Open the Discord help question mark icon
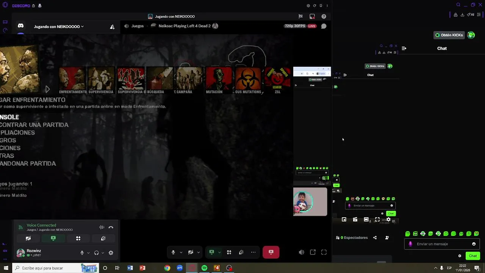 324,16
